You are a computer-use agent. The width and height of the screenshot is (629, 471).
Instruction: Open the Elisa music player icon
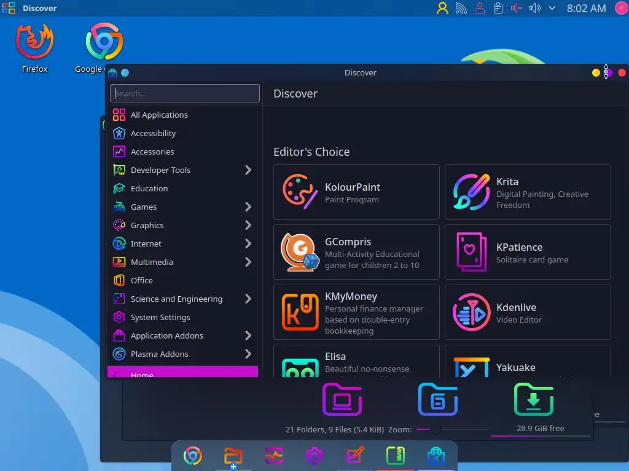[x=300, y=368]
